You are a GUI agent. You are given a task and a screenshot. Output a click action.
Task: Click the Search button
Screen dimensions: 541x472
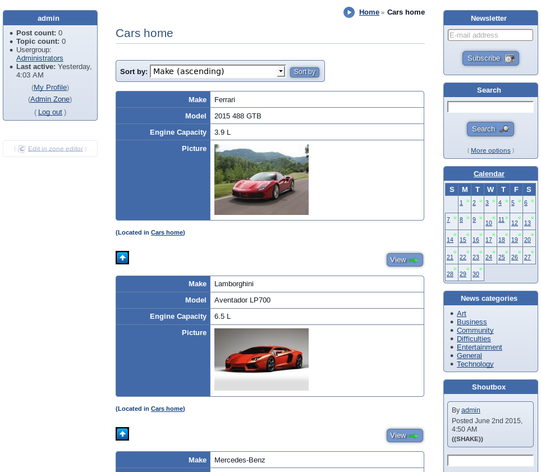click(490, 129)
